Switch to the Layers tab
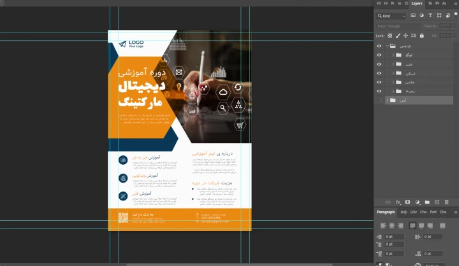 [417, 3]
